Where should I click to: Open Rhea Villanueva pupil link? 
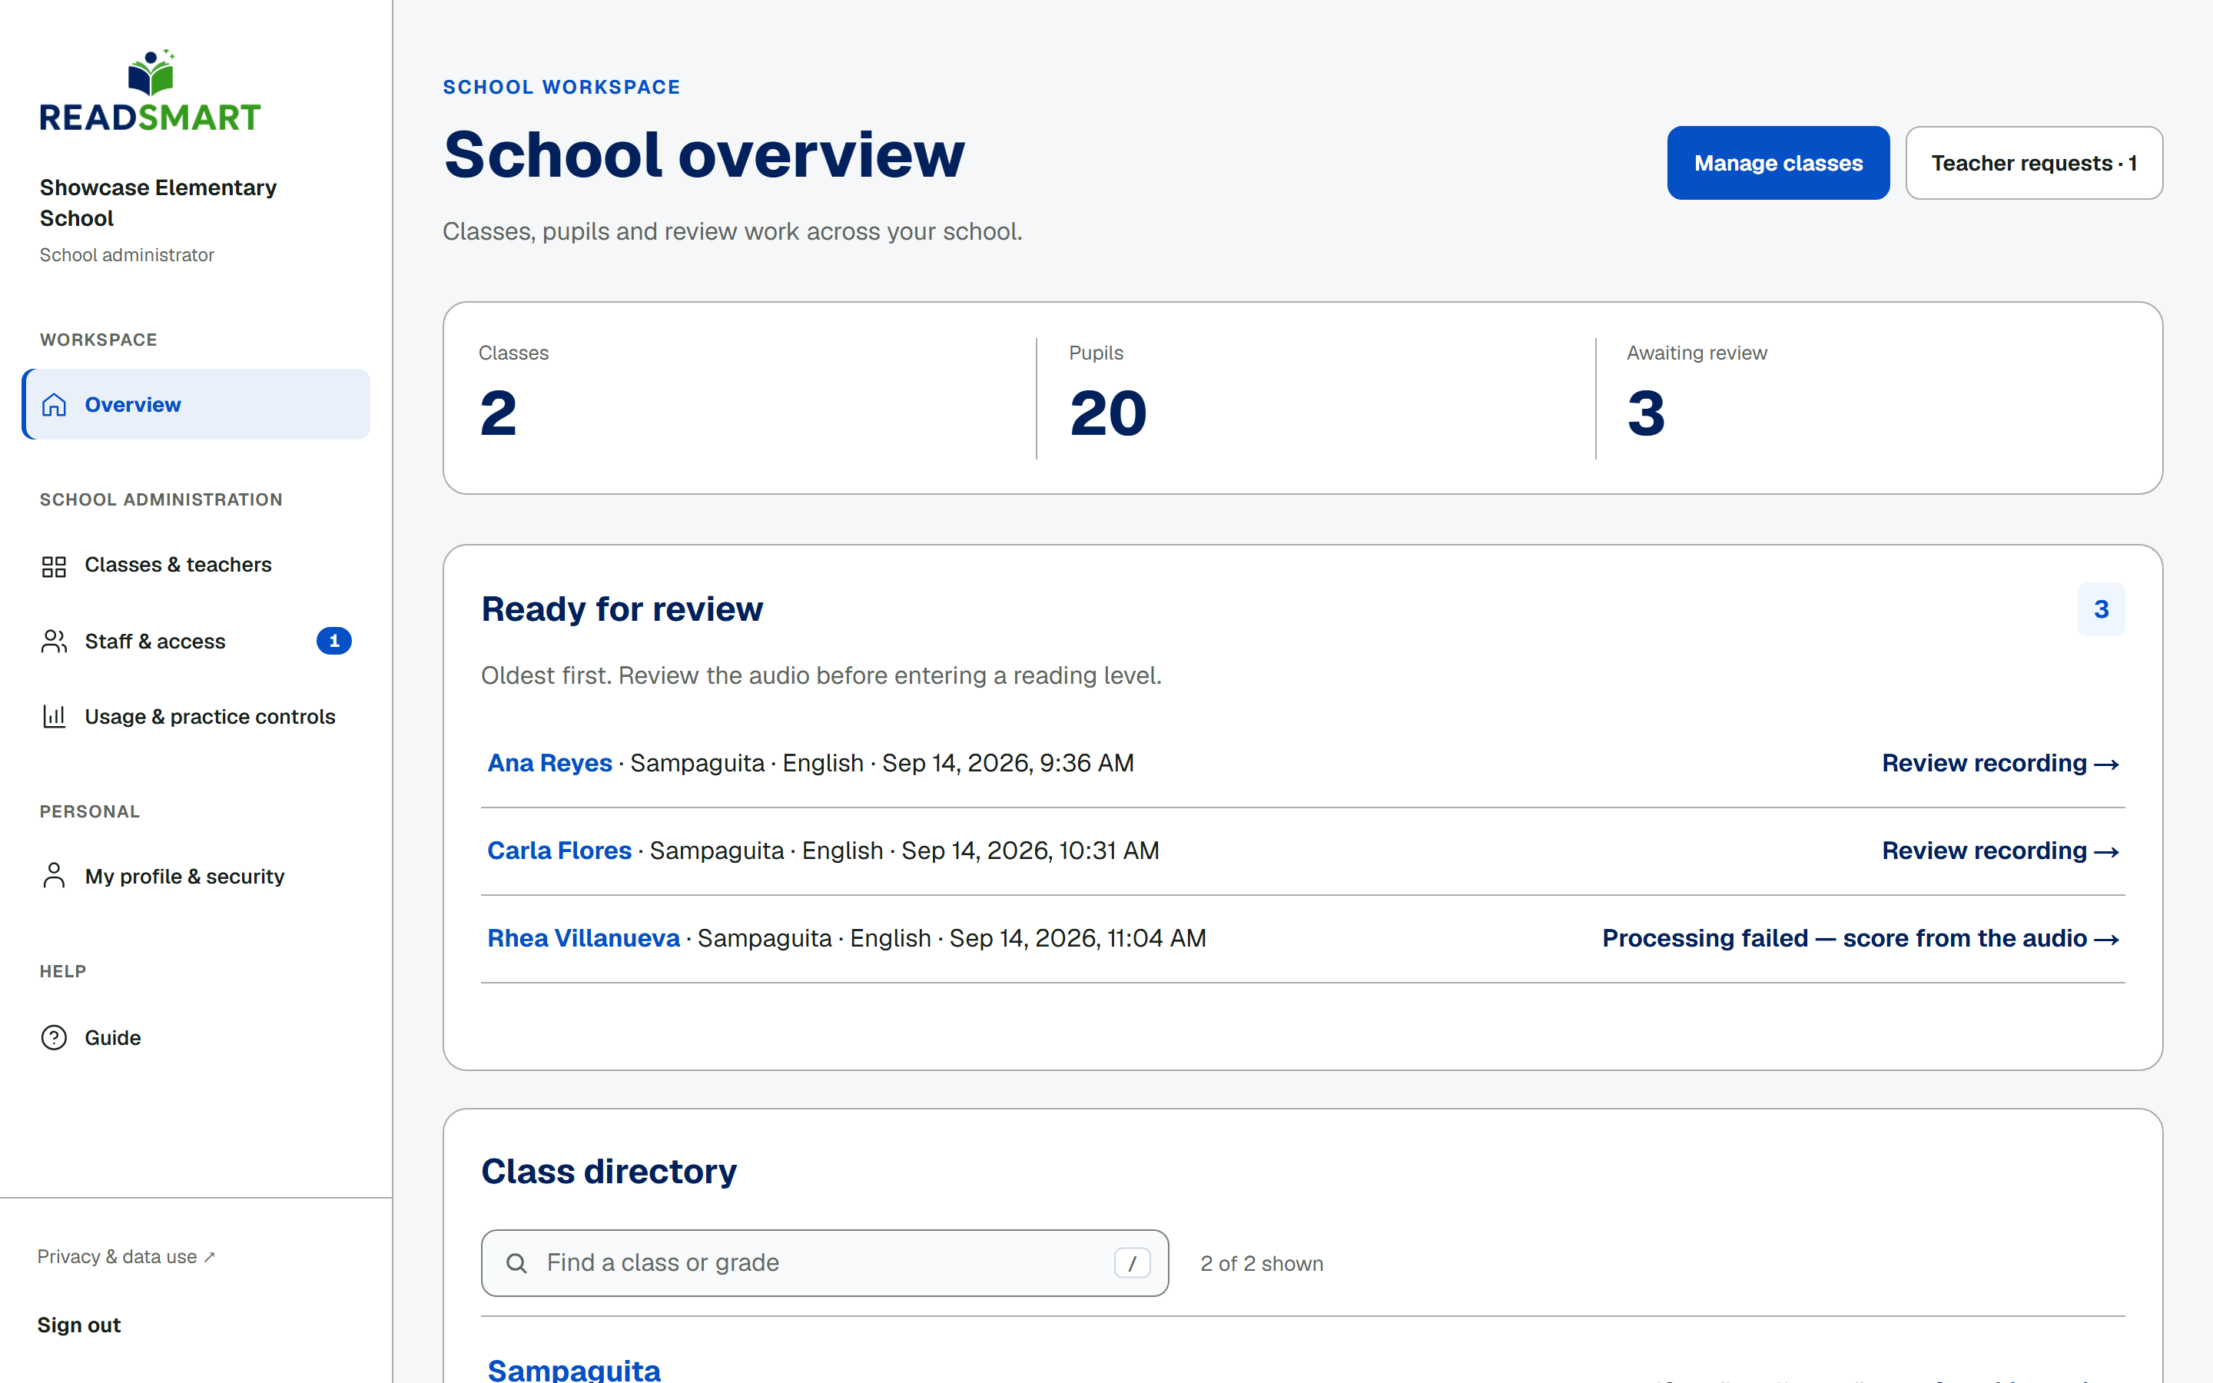(x=583, y=938)
